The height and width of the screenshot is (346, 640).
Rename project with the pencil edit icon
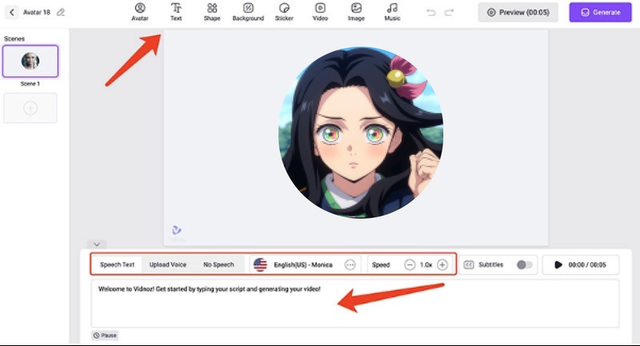(61, 12)
